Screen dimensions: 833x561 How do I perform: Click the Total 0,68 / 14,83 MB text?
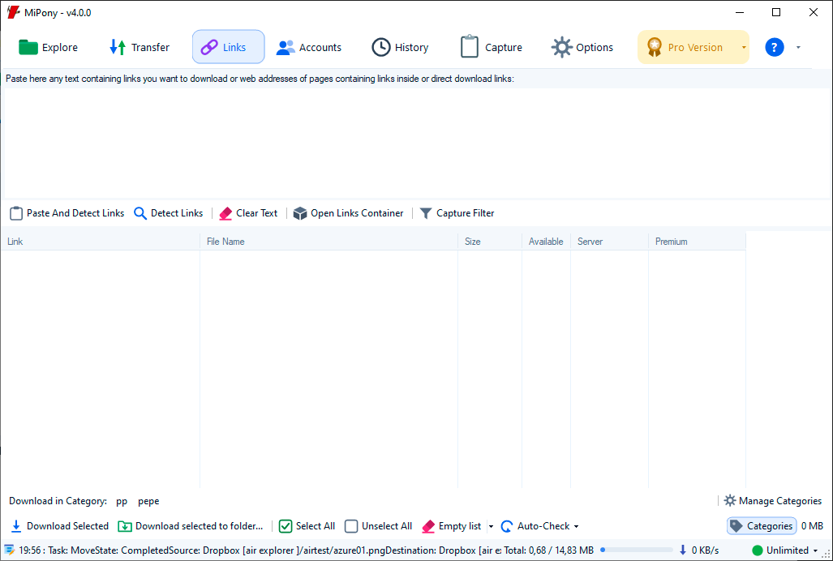(549, 550)
